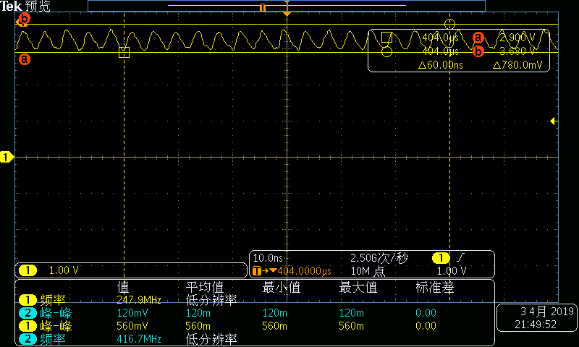Click the orange T delay icon before 404.0000µs
Screen dimensions: 579x347
click(x=257, y=271)
